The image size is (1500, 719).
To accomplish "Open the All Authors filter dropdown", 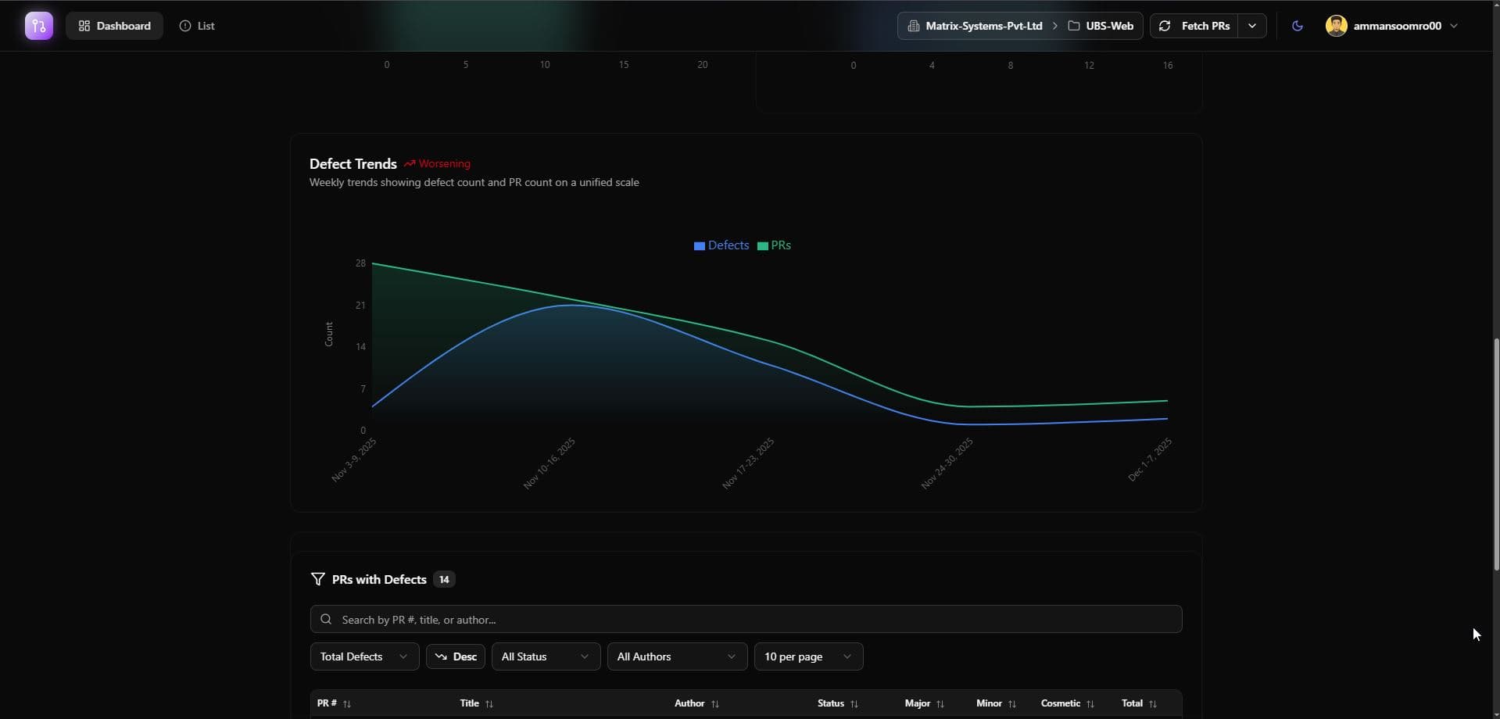I will click(x=677, y=656).
